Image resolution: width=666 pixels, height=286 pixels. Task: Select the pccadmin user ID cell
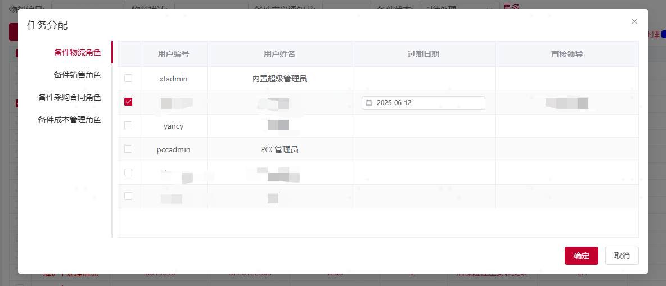point(173,149)
